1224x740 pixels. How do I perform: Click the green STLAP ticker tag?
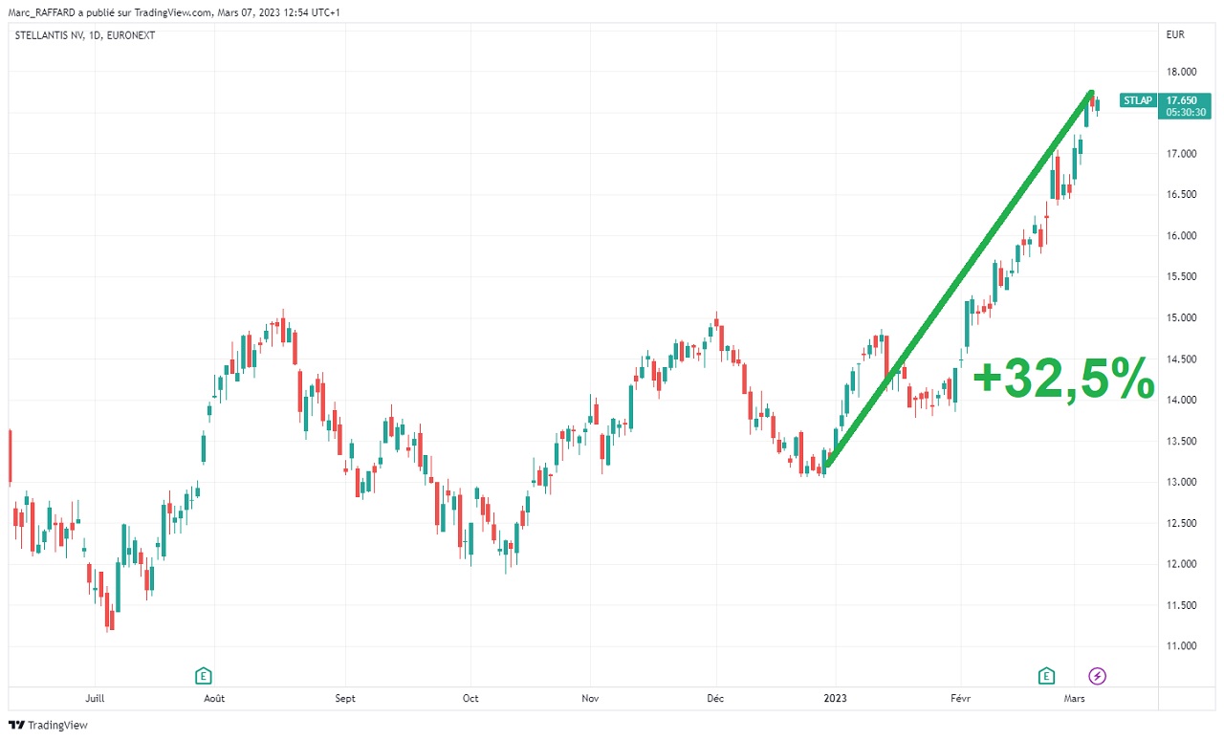coord(1137,99)
